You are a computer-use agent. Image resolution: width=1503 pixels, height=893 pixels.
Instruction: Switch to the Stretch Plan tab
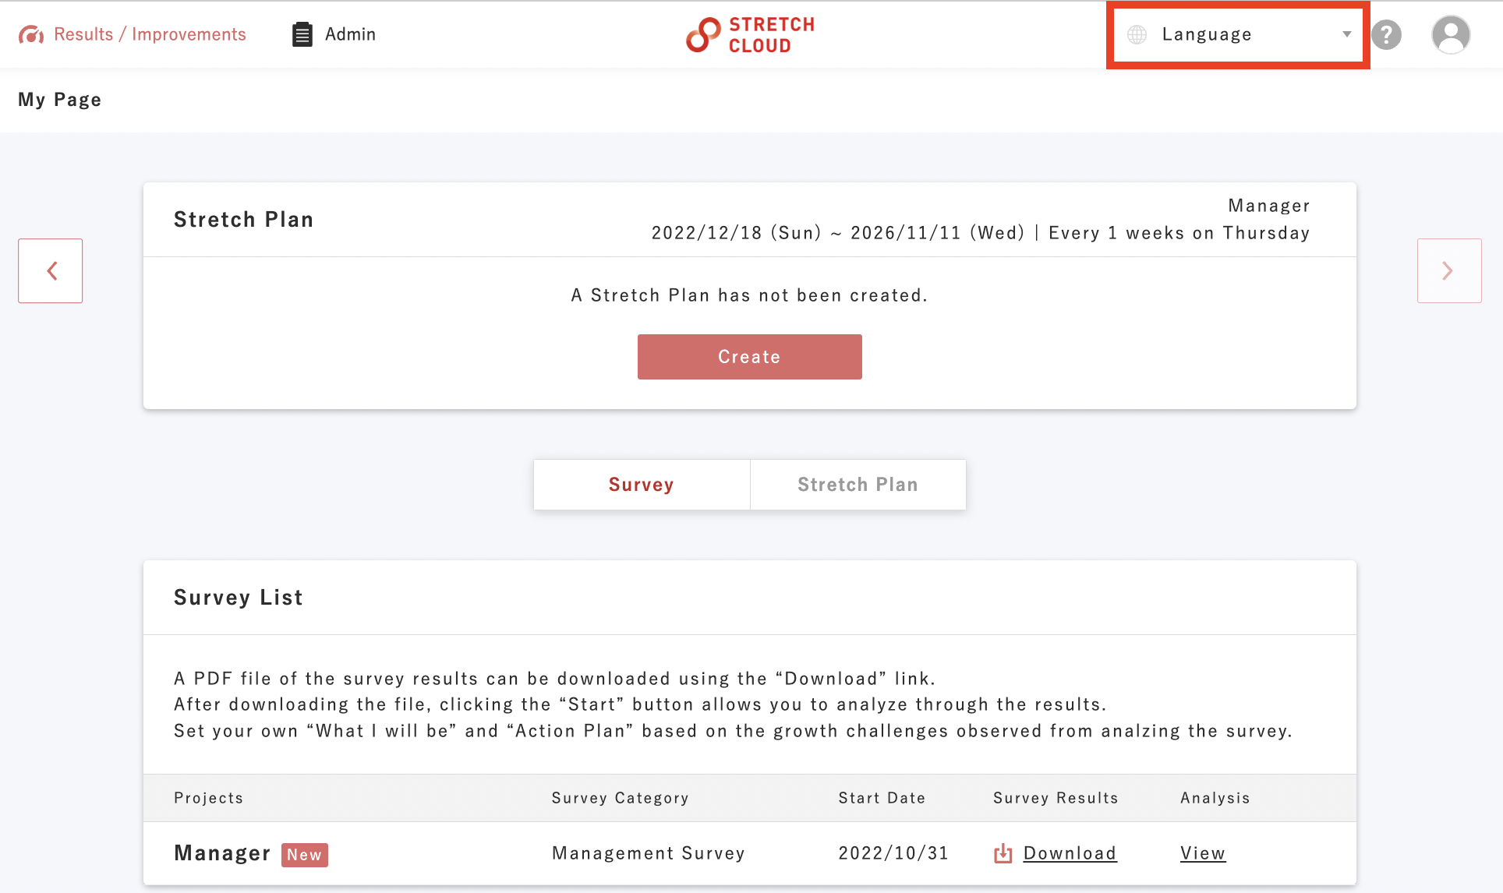[858, 485]
